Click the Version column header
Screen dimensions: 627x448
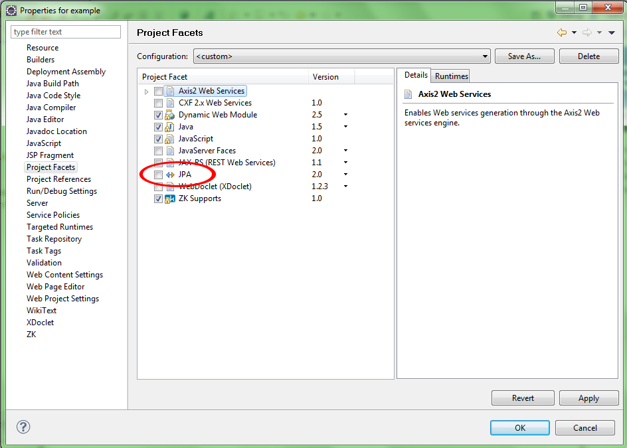click(x=331, y=77)
